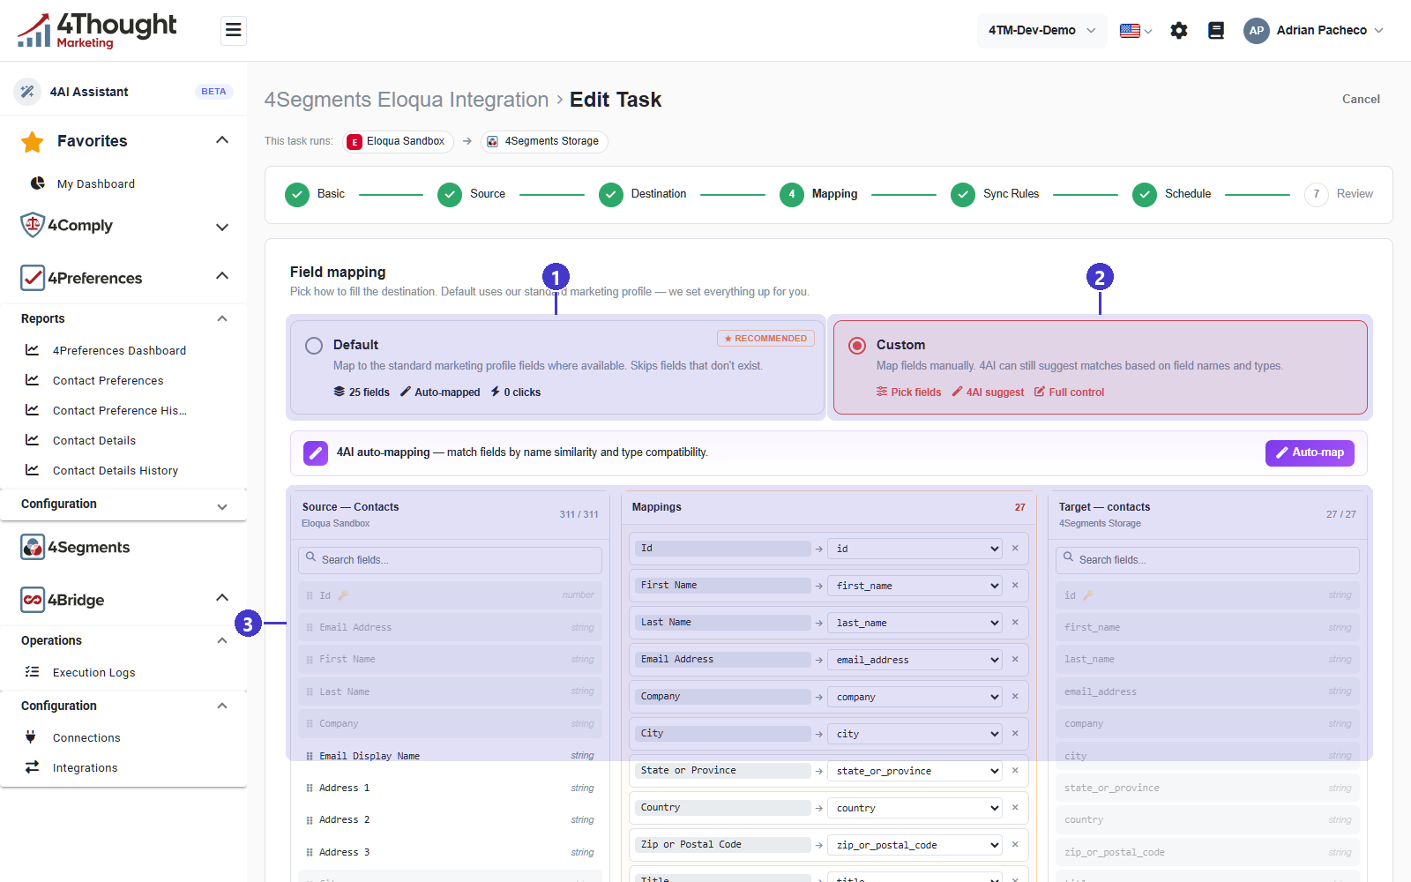Click the Integrations arrows icon

pyautogui.click(x=32, y=767)
